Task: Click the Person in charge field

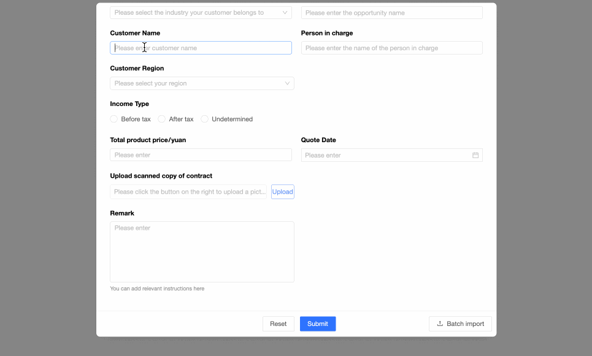Action: (x=391, y=48)
